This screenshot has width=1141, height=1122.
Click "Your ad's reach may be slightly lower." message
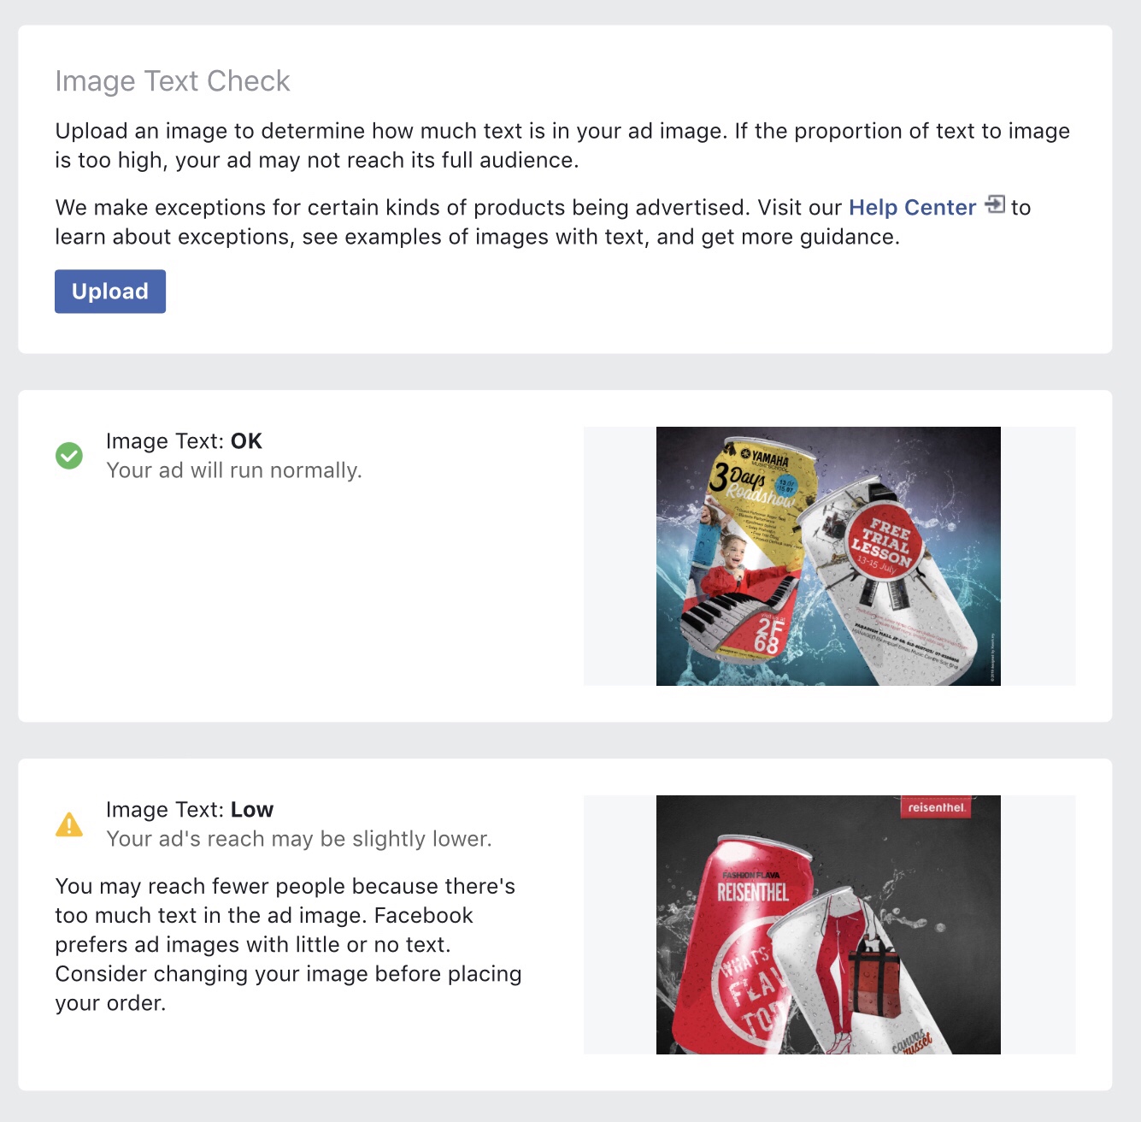click(x=299, y=839)
